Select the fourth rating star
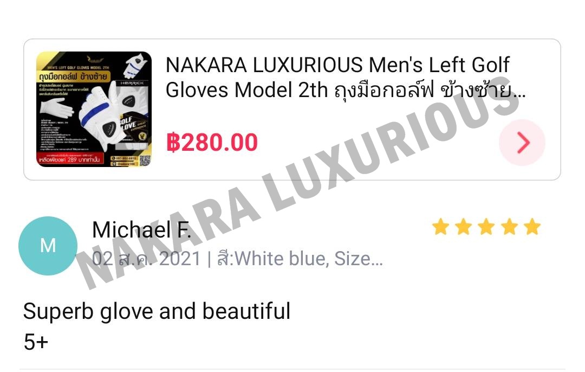Image resolution: width=585 pixels, height=372 pixels. [509, 227]
